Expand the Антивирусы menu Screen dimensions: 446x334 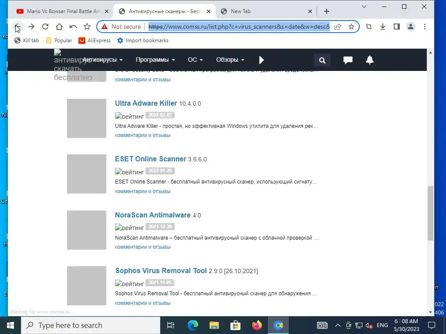[x=103, y=60]
